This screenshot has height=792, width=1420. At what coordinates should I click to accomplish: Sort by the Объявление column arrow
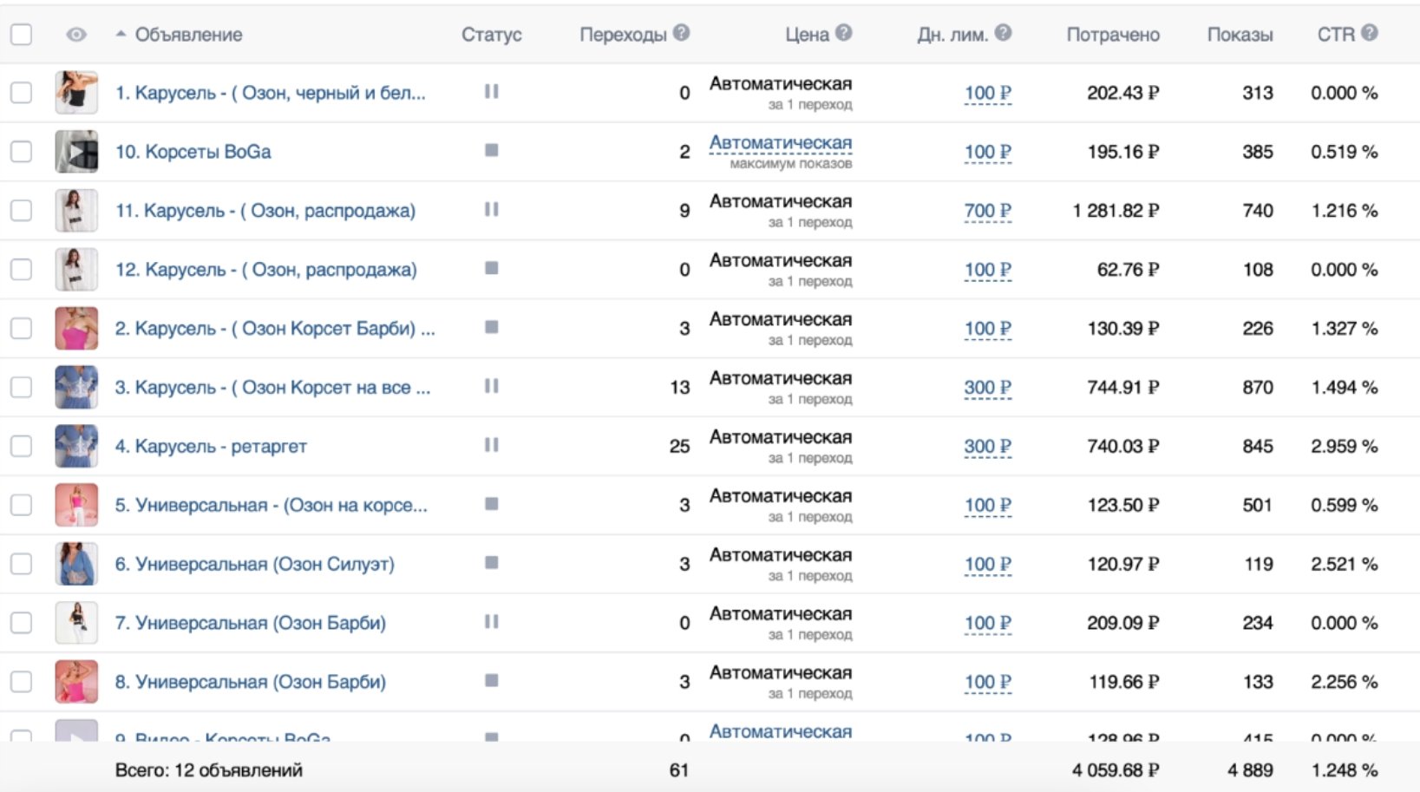[x=121, y=35]
